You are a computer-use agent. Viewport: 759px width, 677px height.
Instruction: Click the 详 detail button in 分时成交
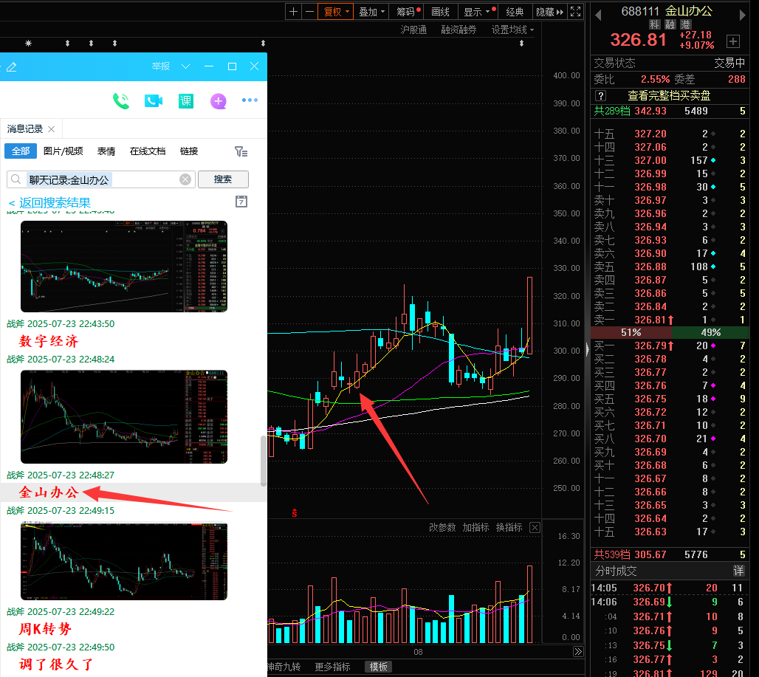point(738,571)
